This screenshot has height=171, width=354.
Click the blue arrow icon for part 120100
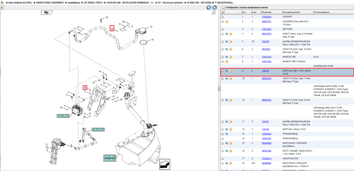pyautogui.click(x=227, y=129)
